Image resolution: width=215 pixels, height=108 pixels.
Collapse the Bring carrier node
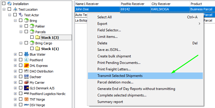pyautogui.click(x=15, y=21)
